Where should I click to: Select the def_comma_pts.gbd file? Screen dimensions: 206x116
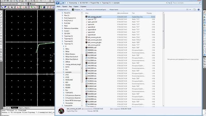(x=94, y=43)
